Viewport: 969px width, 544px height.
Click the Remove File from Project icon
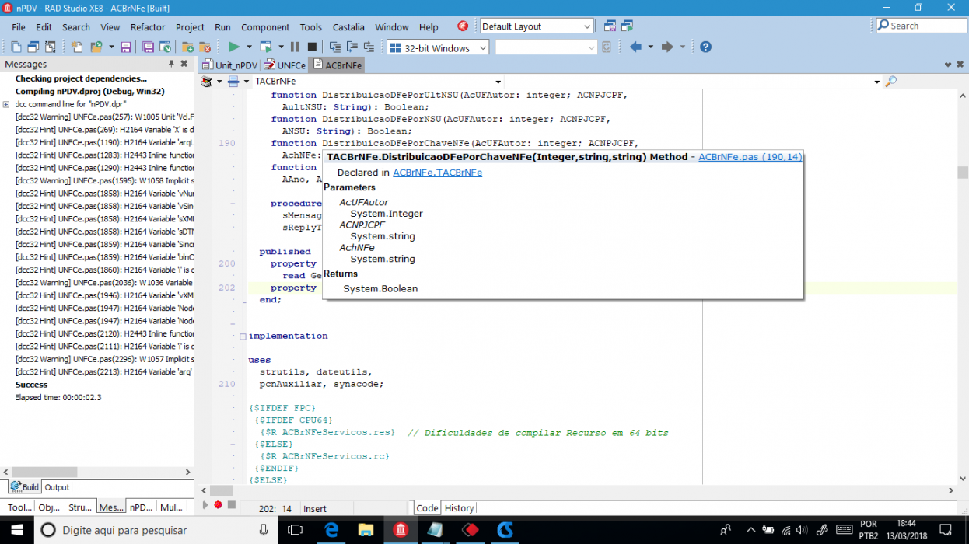[205, 47]
